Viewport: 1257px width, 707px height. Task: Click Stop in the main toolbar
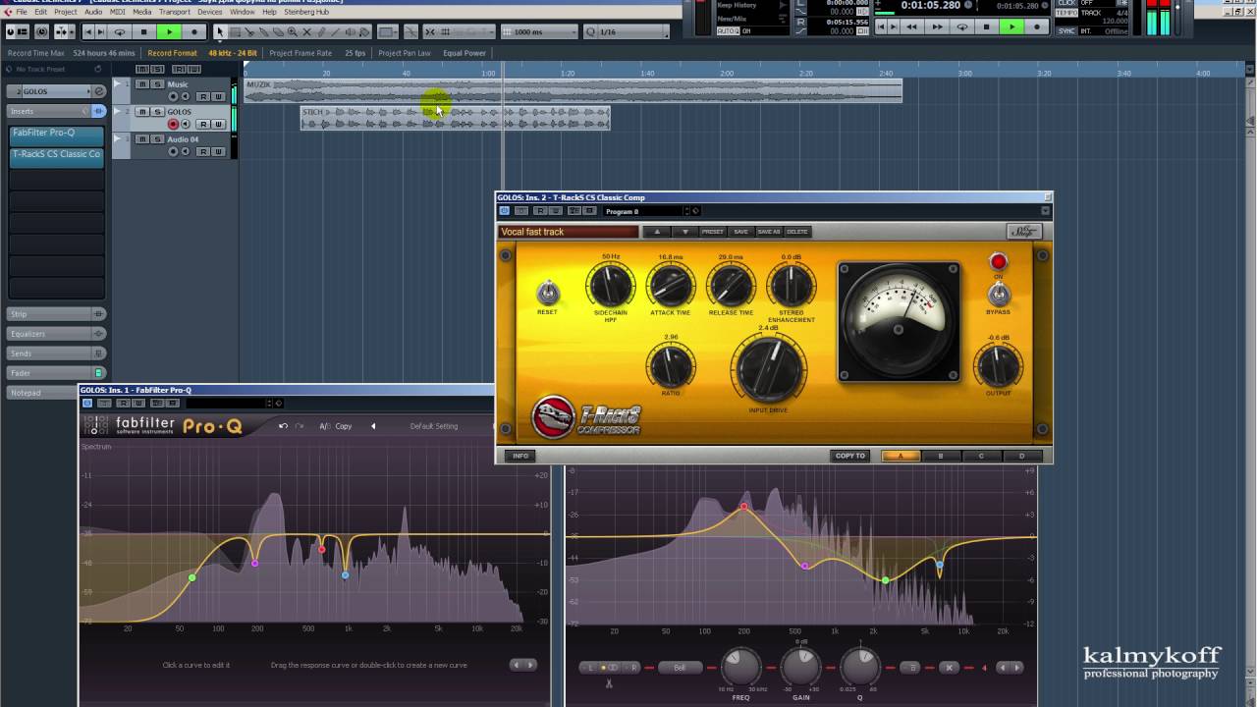tap(143, 32)
